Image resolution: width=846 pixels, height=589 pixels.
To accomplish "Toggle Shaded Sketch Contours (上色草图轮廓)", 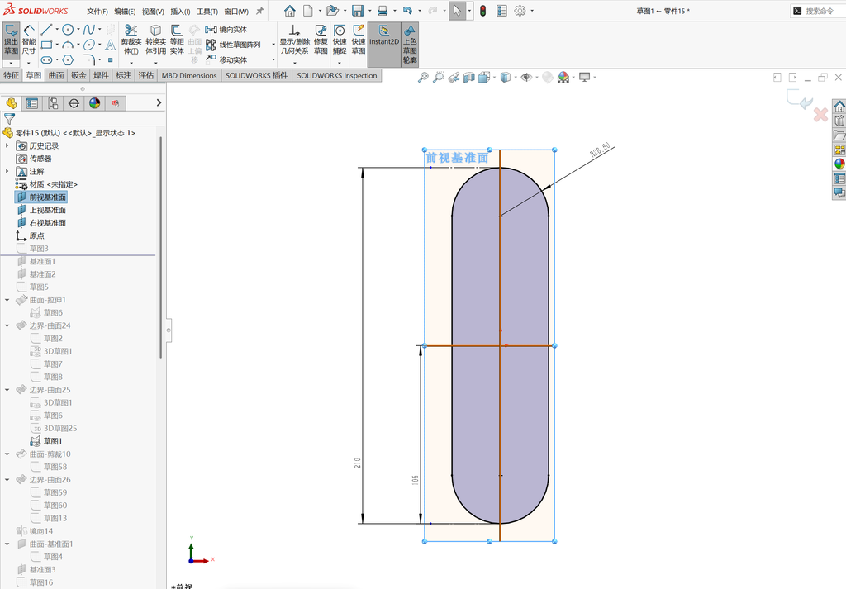I will tap(410, 45).
